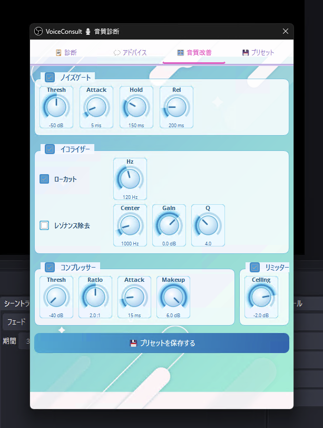The image size is (323, 428).
Task: Toggle the リミッター checkbox
Action: [x=255, y=267]
